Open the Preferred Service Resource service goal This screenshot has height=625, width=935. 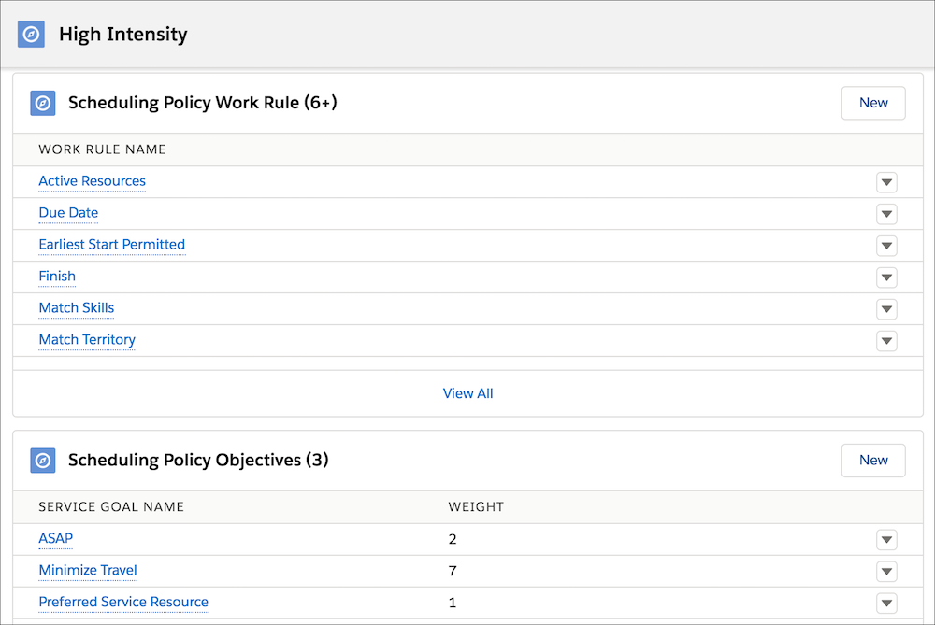(123, 603)
